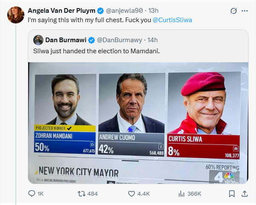The width and height of the screenshot is (256, 205).
Task: Like the tweet with the heart icon
Action: coord(132,193)
